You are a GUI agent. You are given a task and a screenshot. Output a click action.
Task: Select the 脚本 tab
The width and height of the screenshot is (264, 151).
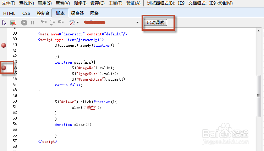pos(60,13)
